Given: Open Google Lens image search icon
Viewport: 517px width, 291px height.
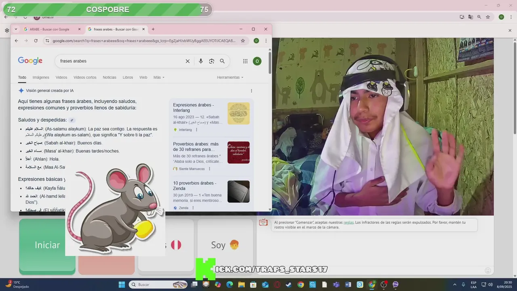Looking at the screenshot, I should (x=212, y=61).
